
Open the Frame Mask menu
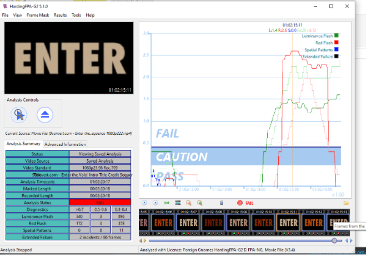38,15
